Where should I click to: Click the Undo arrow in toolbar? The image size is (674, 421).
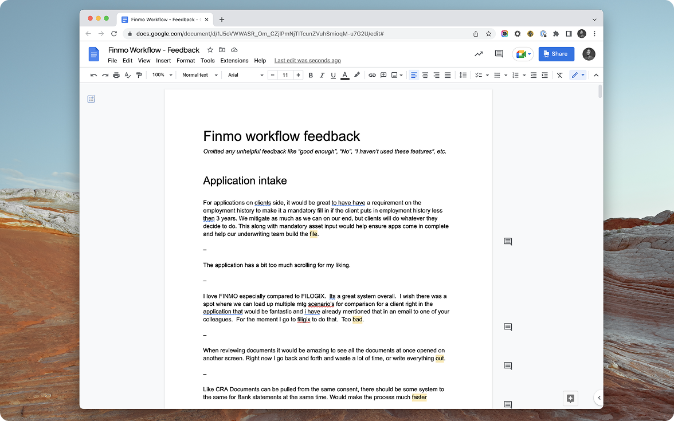pos(93,75)
